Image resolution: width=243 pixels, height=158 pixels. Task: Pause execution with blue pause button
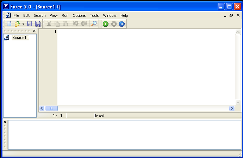pyautogui.click(x=122, y=24)
